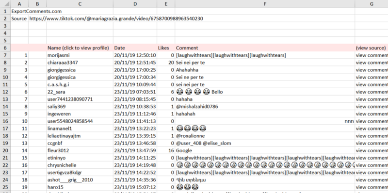The height and width of the screenshot is (193, 388).
Task: Select column D header
Action: [135, 4]
